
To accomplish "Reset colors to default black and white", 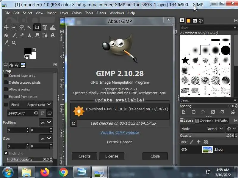I will [x=26, y=57].
